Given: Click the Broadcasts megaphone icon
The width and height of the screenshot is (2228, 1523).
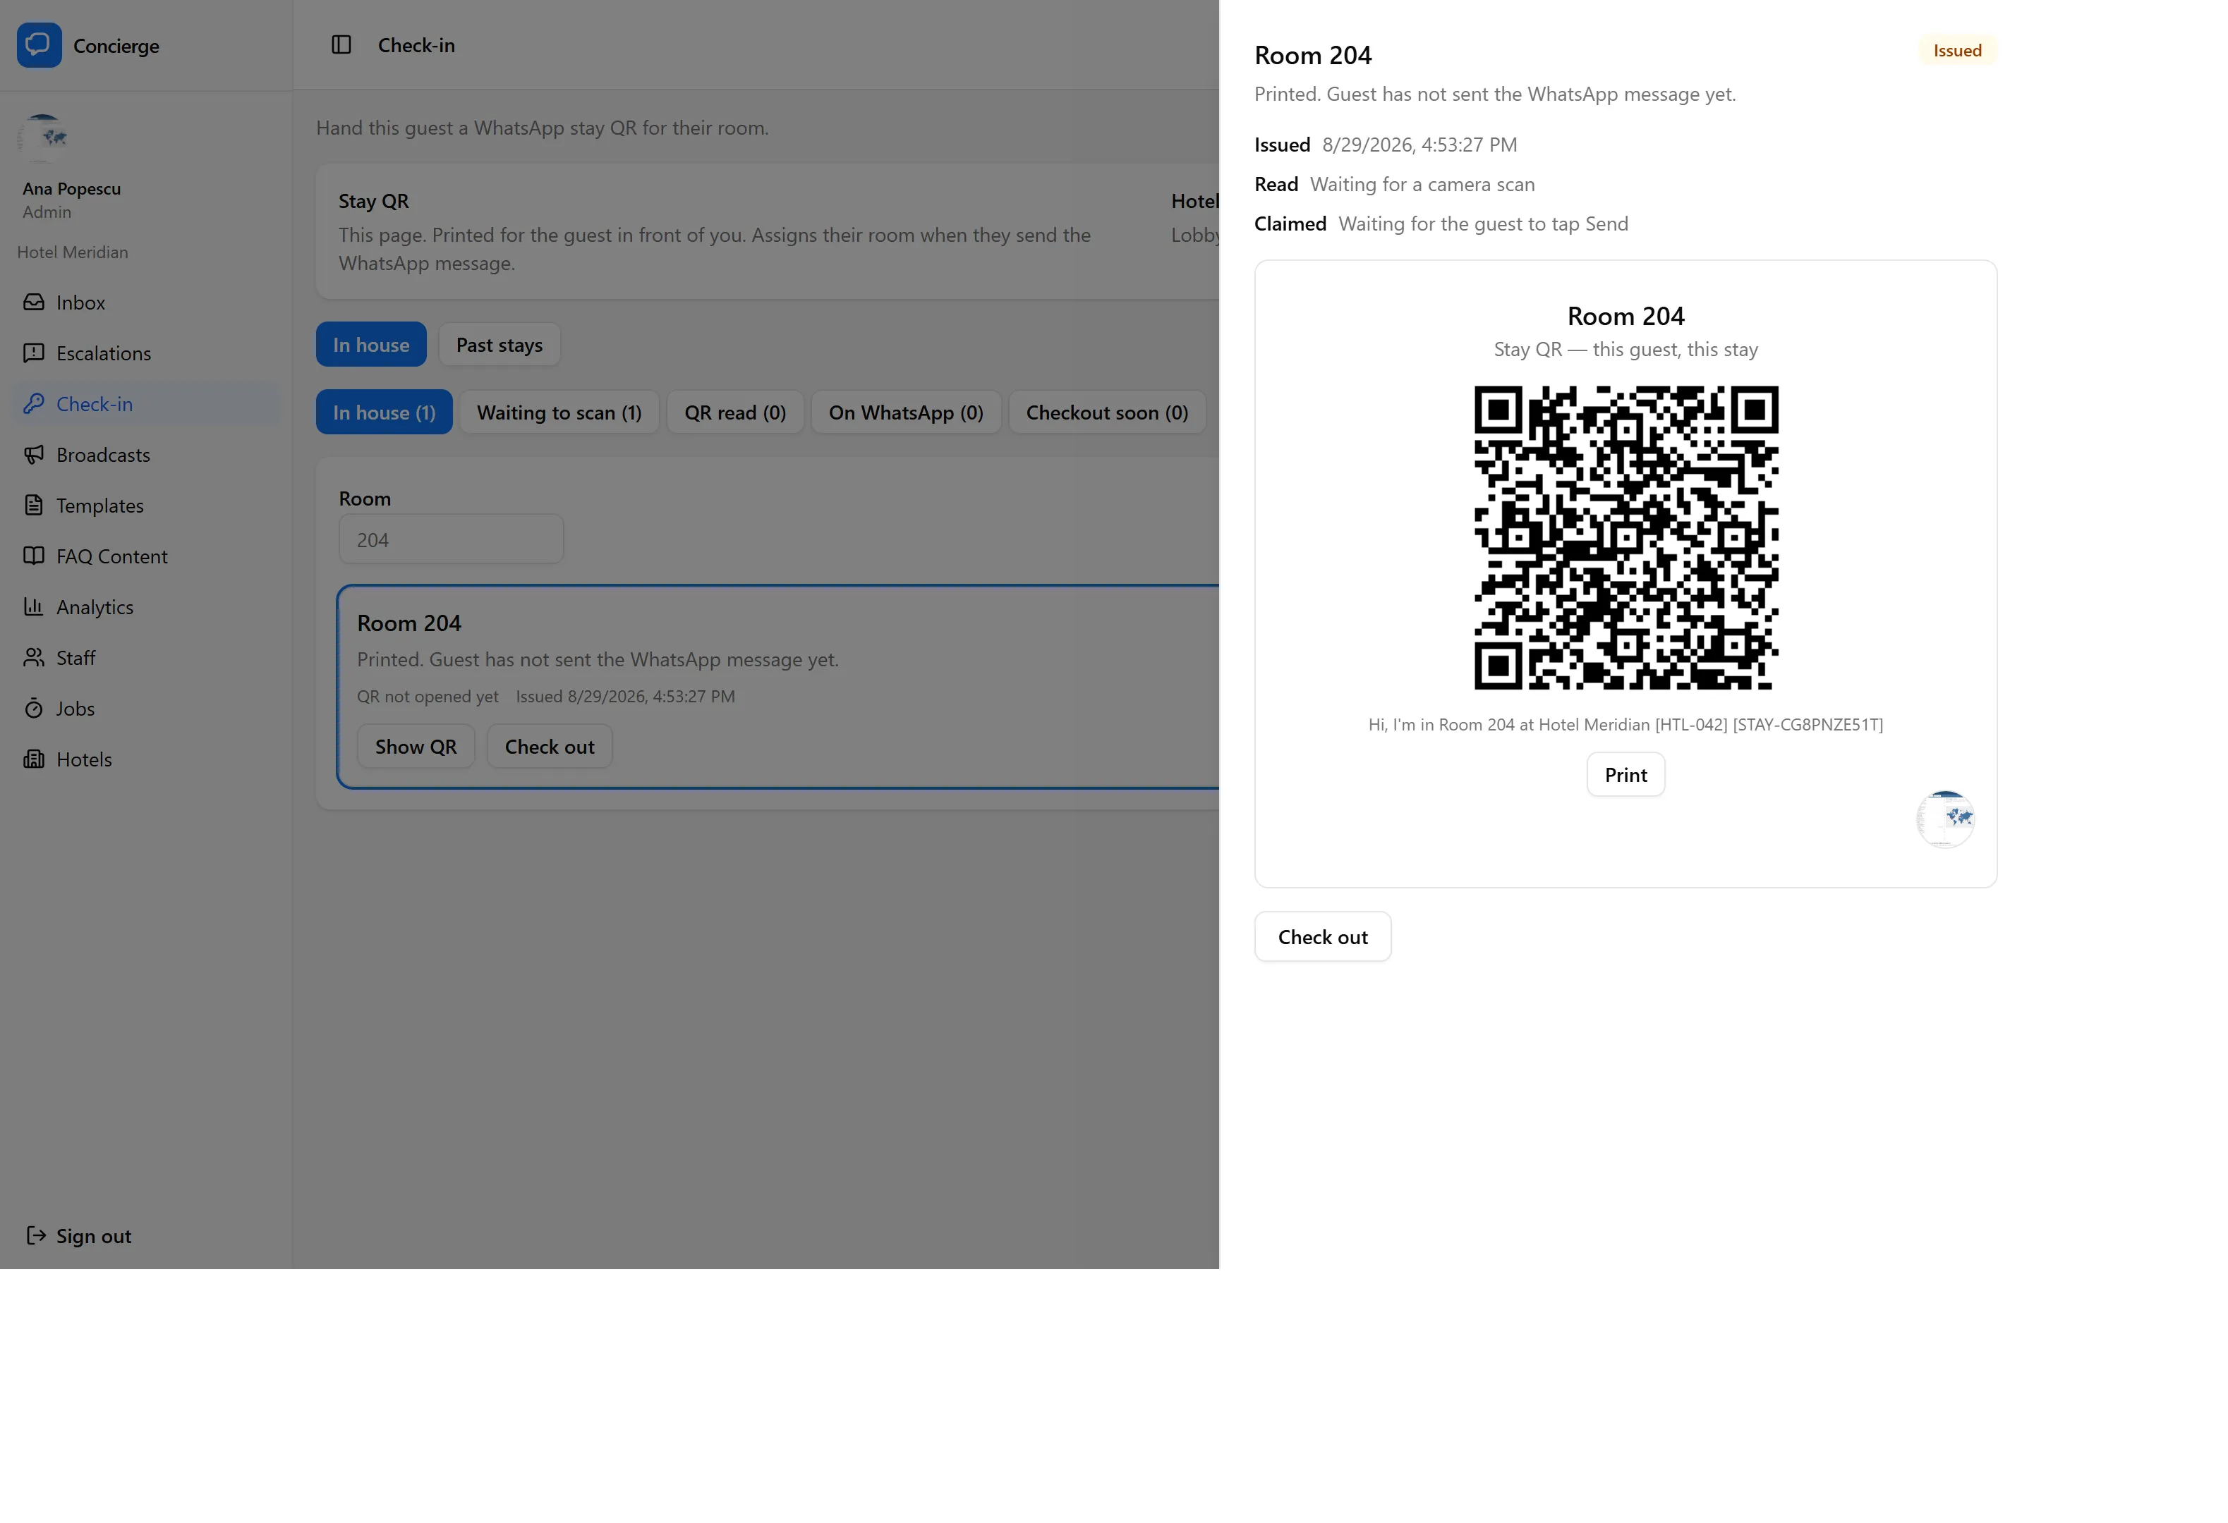Looking at the screenshot, I should [x=34, y=454].
